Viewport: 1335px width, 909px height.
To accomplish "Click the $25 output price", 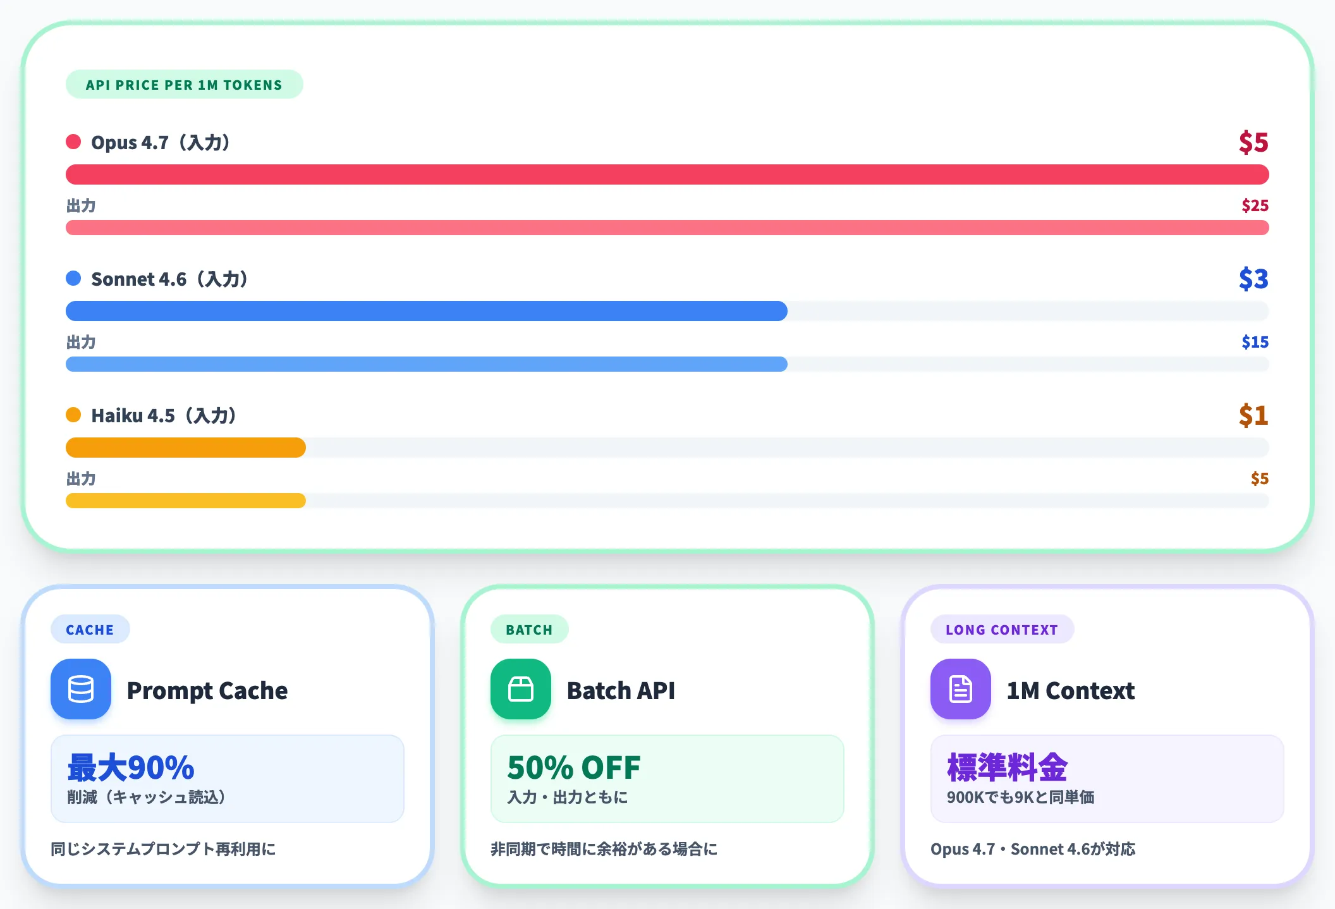I will [x=1255, y=205].
